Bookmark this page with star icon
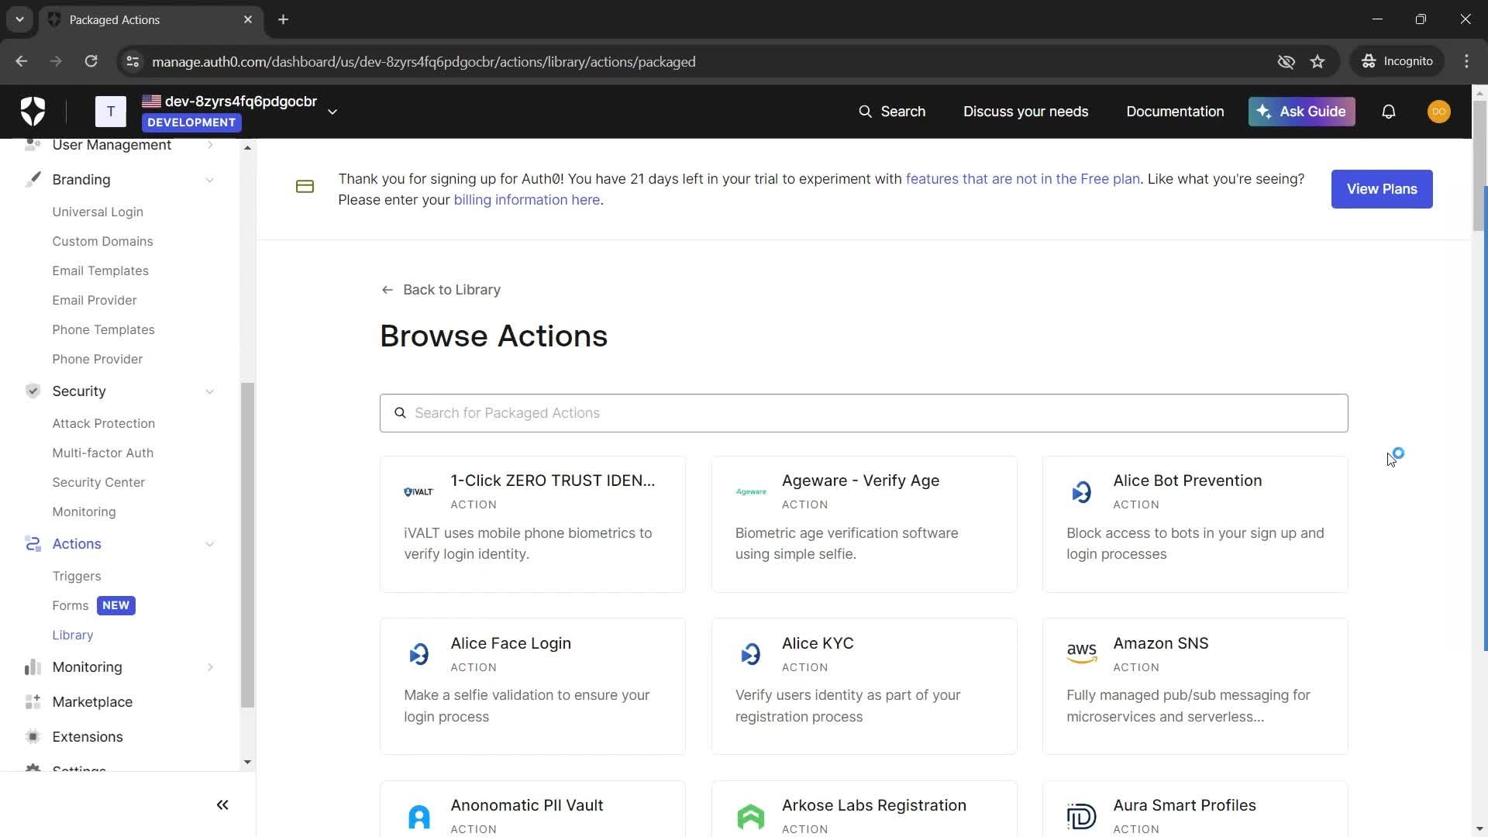The height and width of the screenshot is (837, 1488). coord(1317,61)
